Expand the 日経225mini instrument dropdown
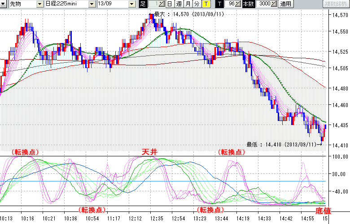The image size is (350, 224). [x=92, y=4]
